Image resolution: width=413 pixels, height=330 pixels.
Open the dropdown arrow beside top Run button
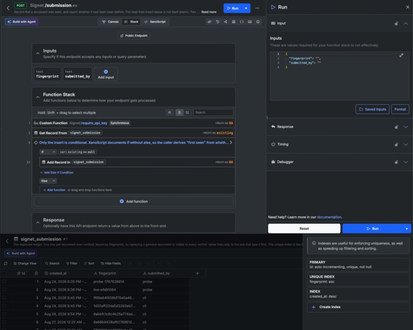pyautogui.click(x=246, y=8)
